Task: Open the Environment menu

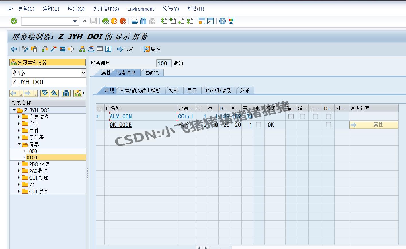Action: click(140, 9)
